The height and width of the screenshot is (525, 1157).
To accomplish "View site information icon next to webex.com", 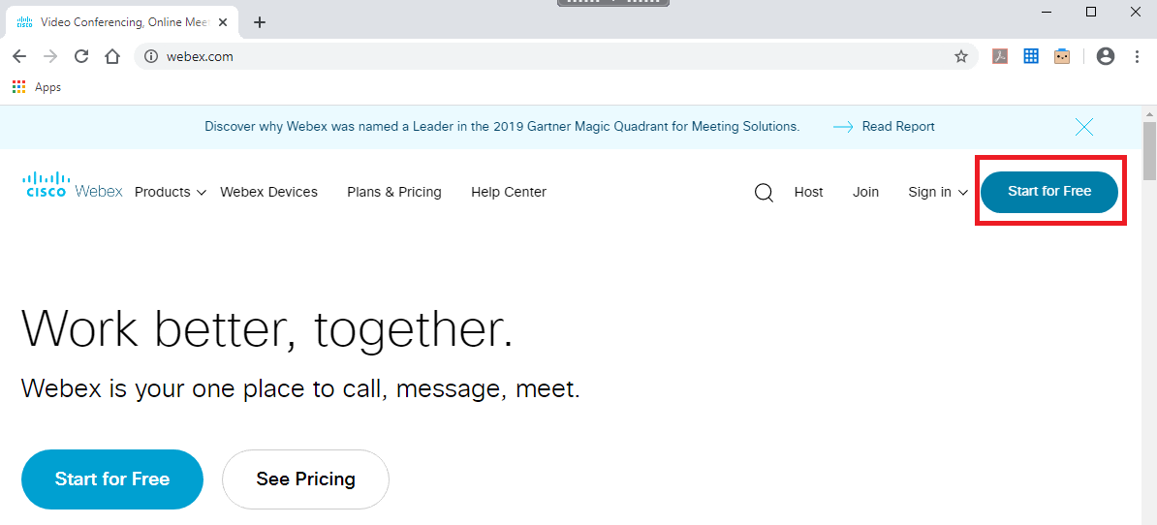I will pyautogui.click(x=151, y=57).
